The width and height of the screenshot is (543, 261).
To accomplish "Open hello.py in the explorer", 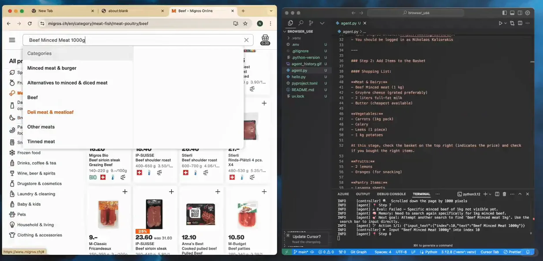I will point(299,77).
